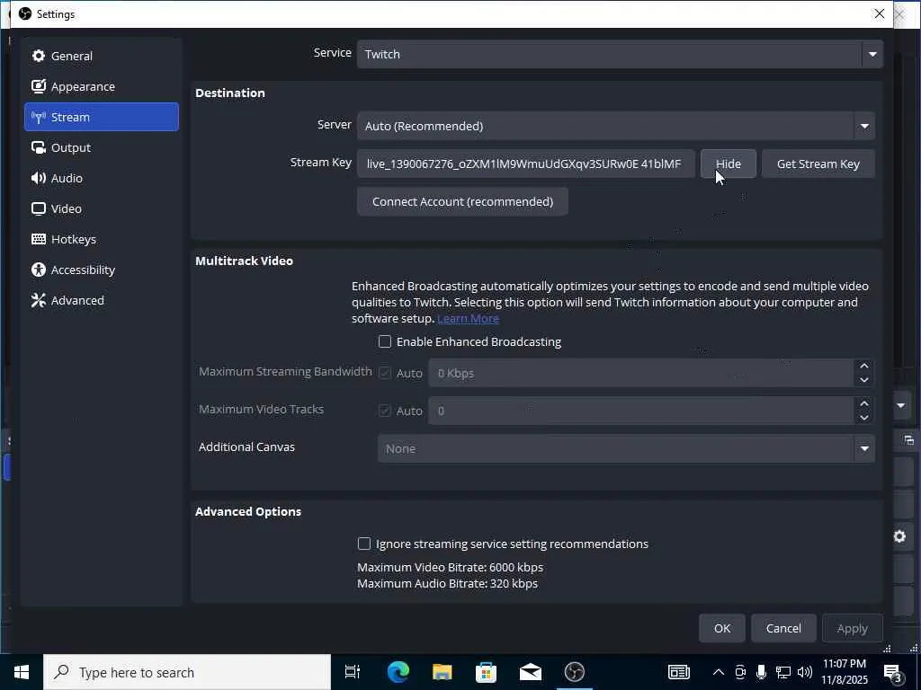Click the Meet Now tray icon
Viewport: 921px width, 690px height.
[x=740, y=672]
